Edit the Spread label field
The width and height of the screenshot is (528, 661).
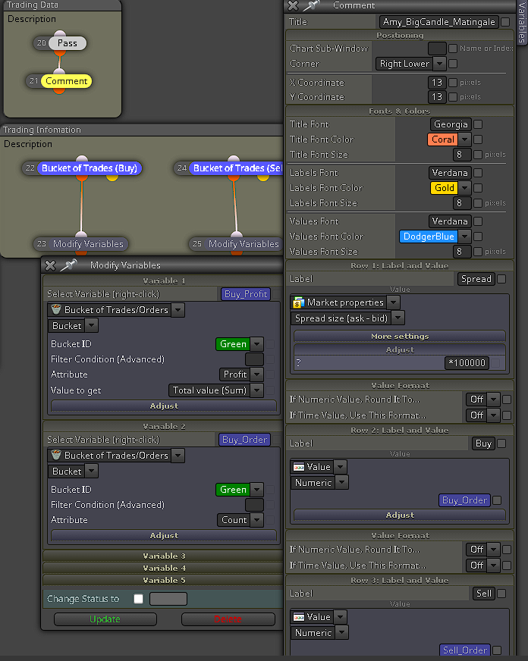pos(476,279)
